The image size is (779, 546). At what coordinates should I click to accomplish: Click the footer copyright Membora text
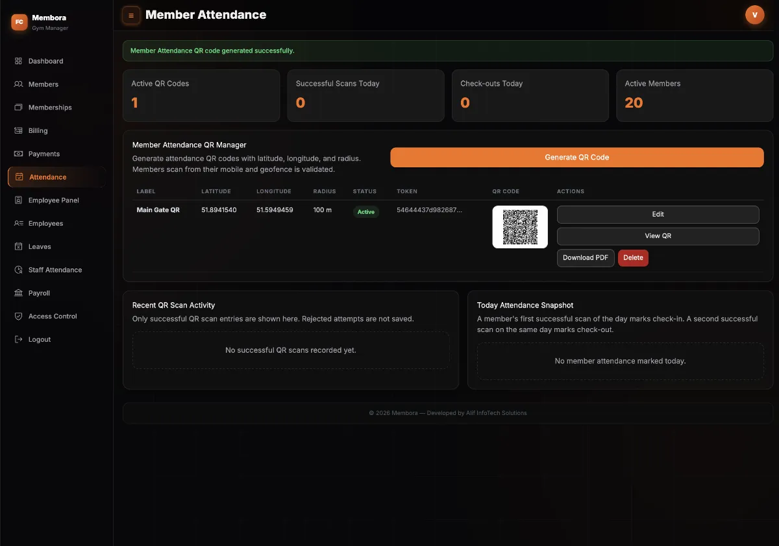(448, 413)
